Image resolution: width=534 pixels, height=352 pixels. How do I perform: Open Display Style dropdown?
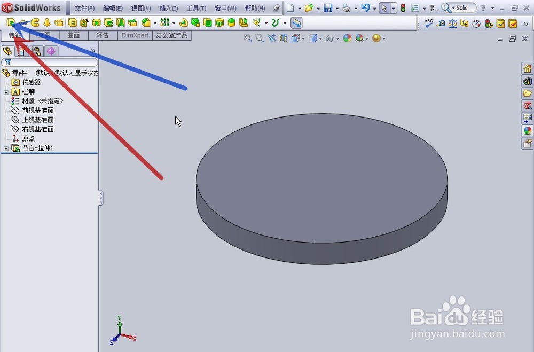pyautogui.click(x=320, y=38)
